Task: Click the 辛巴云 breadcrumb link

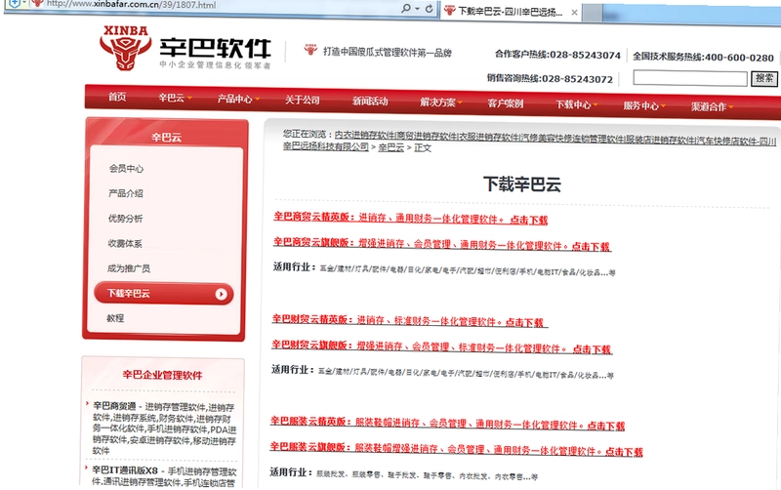Action: pos(391,147)
